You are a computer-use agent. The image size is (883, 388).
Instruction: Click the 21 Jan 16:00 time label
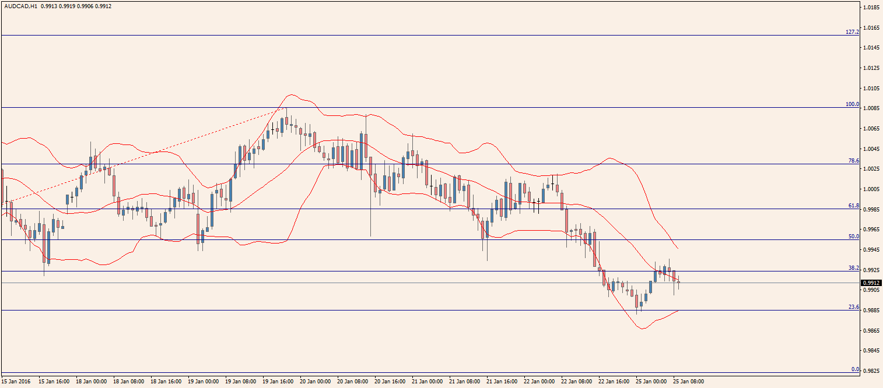point(502,382)
